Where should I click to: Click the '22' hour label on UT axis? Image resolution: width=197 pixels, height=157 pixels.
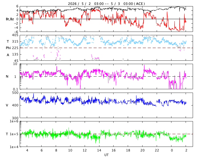point(157,150)
